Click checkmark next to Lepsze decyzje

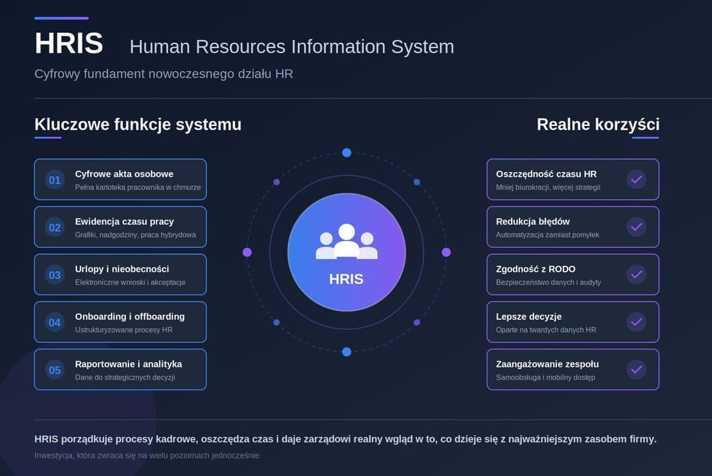(x=637, y=322)
